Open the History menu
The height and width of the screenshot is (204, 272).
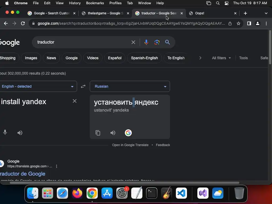(75, 3)
